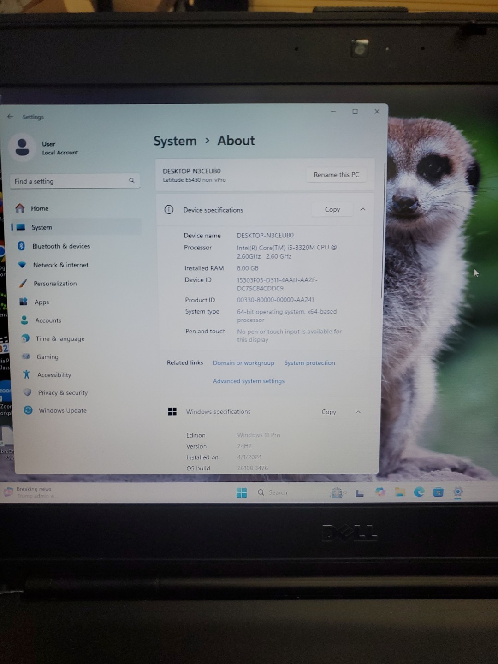Click the Windows 11 Pro edition value
This screenshot has width=498, height=664.
coord(259,435)
